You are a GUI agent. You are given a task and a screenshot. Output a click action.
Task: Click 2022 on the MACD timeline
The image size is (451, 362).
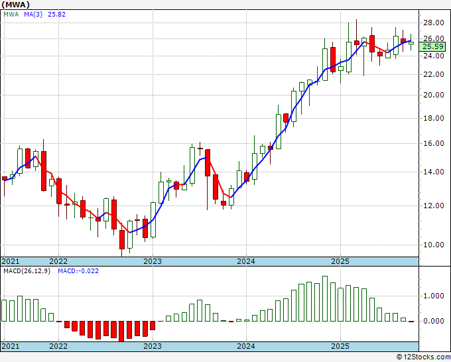[58, 346]
